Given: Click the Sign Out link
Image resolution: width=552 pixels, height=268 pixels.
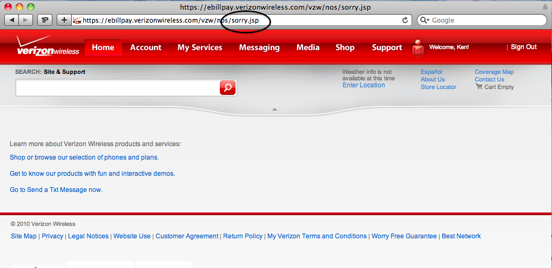Looking at the screenshot, I should coord(523,47).
